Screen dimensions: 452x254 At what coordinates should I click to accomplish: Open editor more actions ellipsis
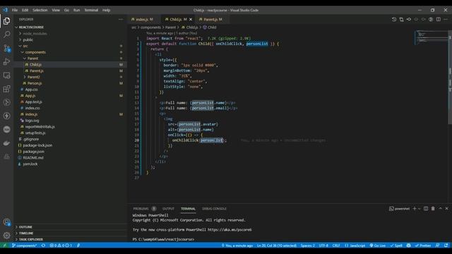446,19
